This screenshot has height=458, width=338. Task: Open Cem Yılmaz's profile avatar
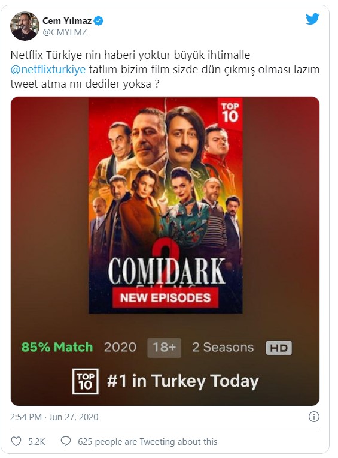25,26
